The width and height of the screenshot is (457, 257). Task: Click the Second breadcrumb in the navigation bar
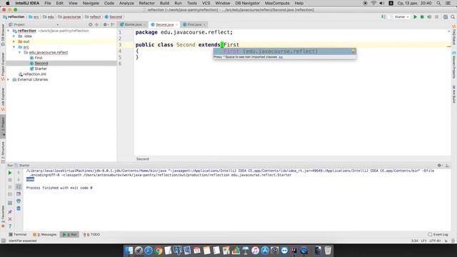tap(114, 17)
